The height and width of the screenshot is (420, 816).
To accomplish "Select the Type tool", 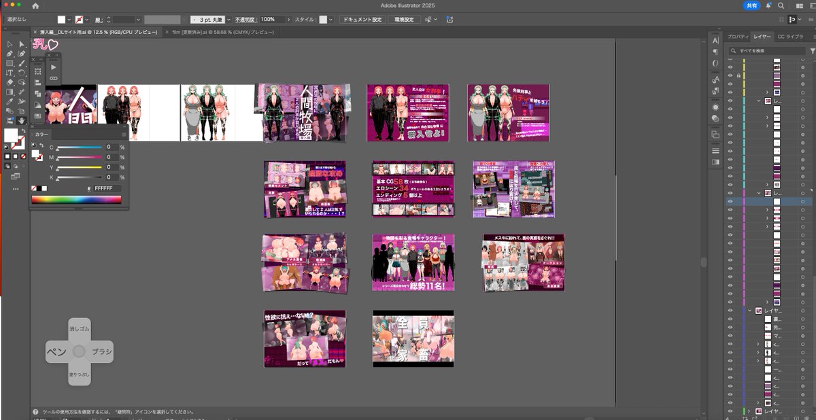I will pos(10,73).
